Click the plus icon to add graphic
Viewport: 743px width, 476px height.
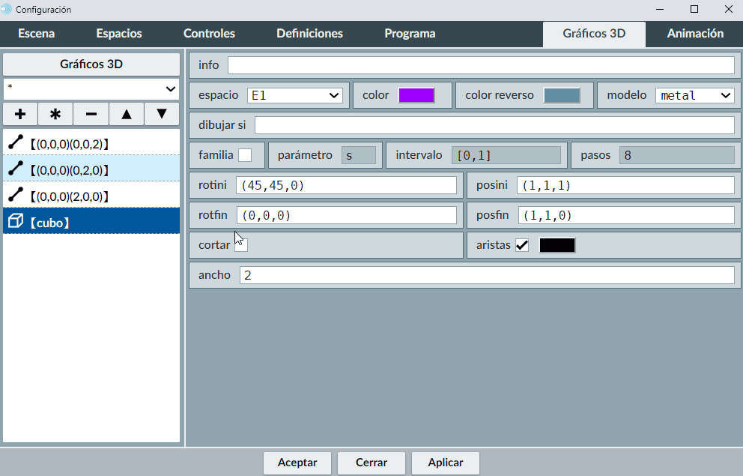pos(20,114)
